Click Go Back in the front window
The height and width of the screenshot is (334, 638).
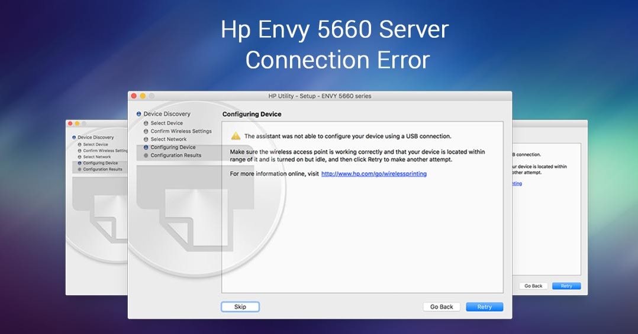tap(442, 307)
